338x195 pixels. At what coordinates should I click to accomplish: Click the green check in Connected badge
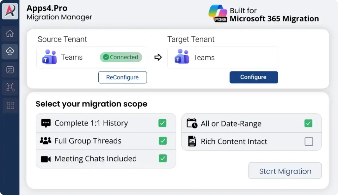[106, 57]
